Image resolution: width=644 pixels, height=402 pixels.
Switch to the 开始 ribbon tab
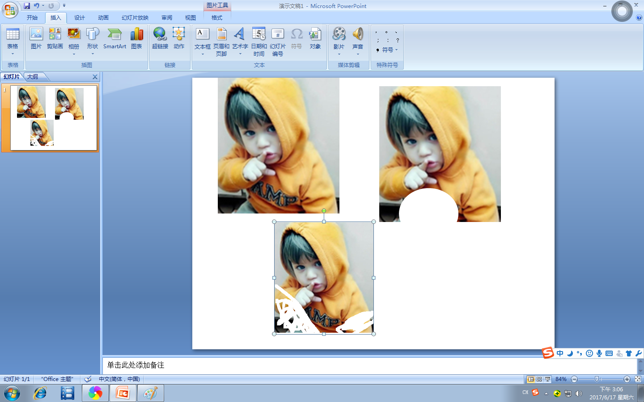click(x=32, y=18)
